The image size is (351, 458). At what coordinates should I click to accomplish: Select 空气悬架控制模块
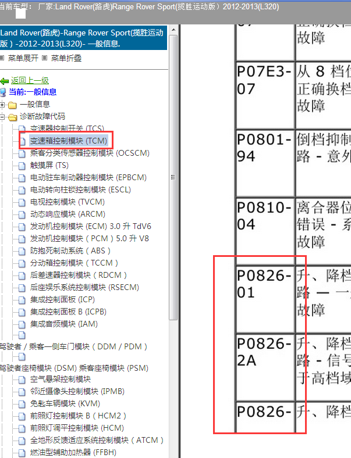point(61,380)
